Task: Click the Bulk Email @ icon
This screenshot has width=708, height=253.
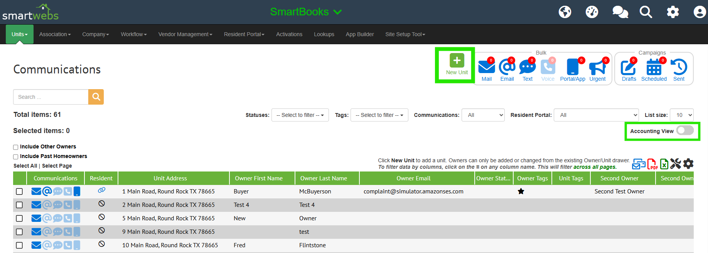Action: 507,67
